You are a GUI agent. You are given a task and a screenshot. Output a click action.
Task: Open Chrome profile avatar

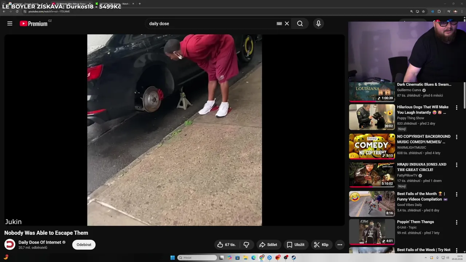[x=455, y=11]
